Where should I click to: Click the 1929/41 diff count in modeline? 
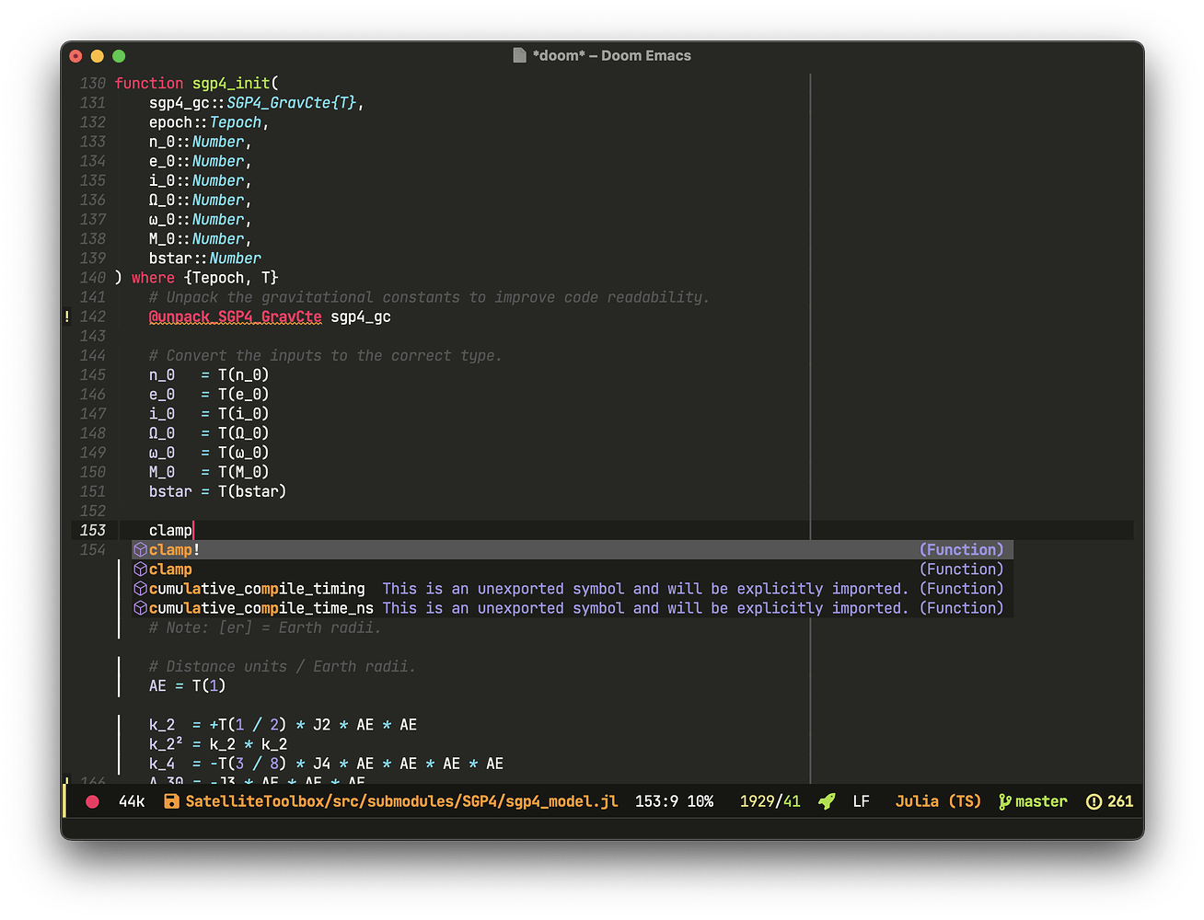[770, 801]
